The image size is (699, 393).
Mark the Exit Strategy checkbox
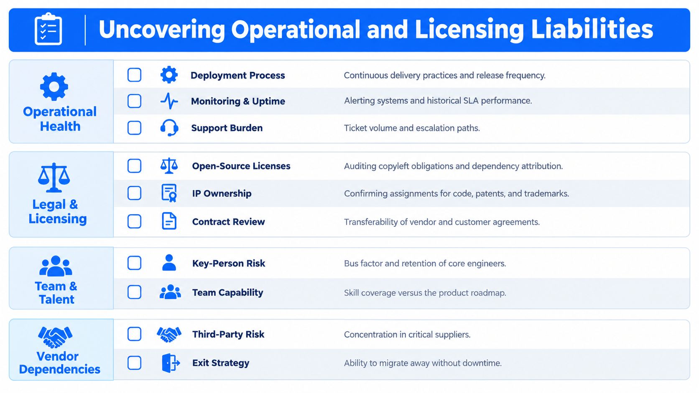[x=134, y=363]
